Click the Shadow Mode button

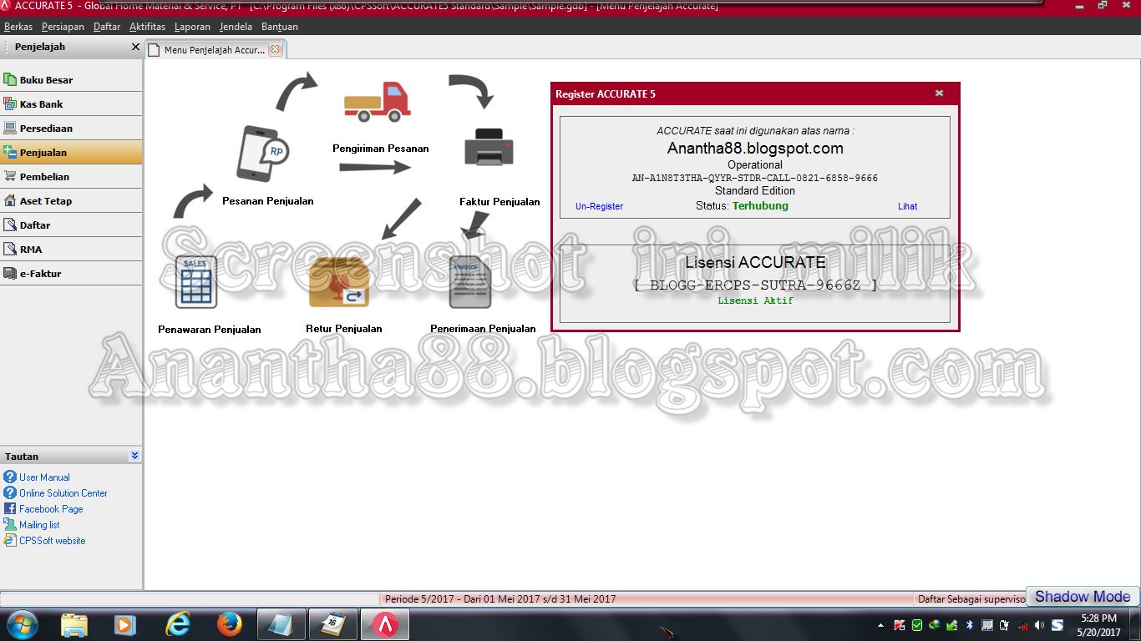tap(1083, 597)
